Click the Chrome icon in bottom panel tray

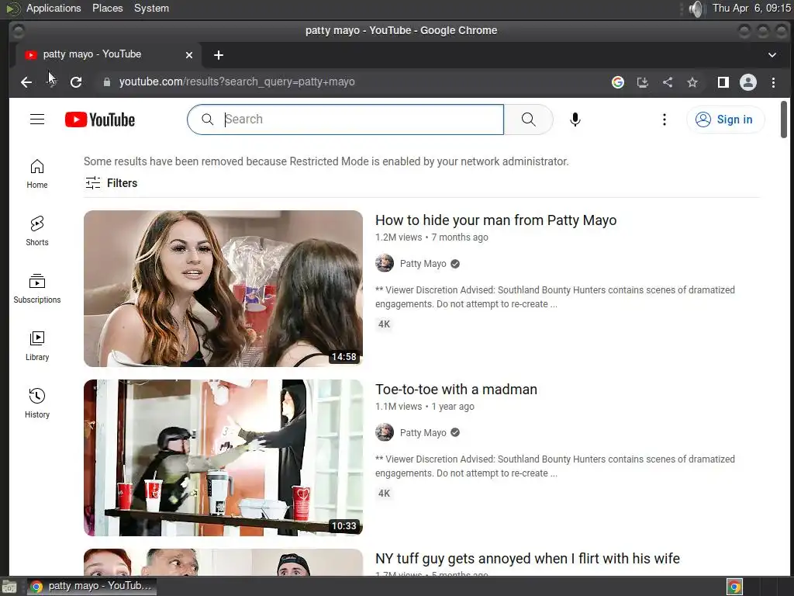pos(734,587)
